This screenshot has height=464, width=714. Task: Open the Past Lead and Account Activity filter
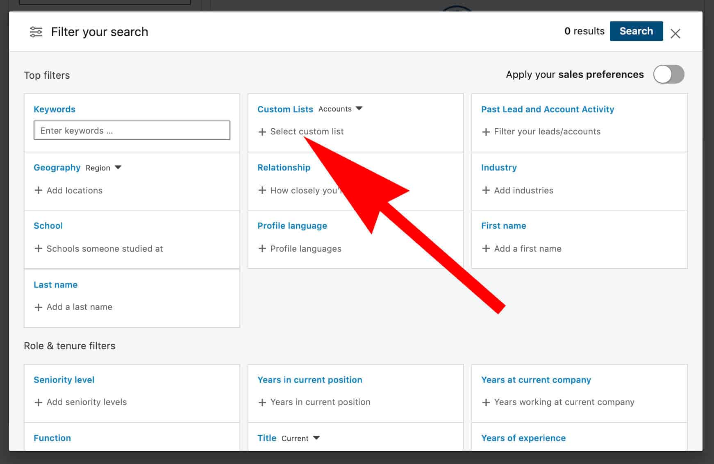click(x=547, y=109)
